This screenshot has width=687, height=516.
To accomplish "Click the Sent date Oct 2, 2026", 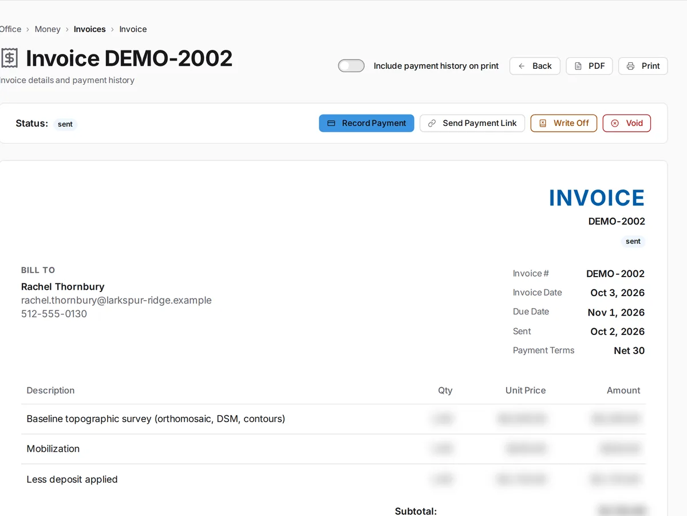I will [x=617, y=332].
